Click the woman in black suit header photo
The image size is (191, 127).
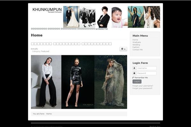(103, 17)
